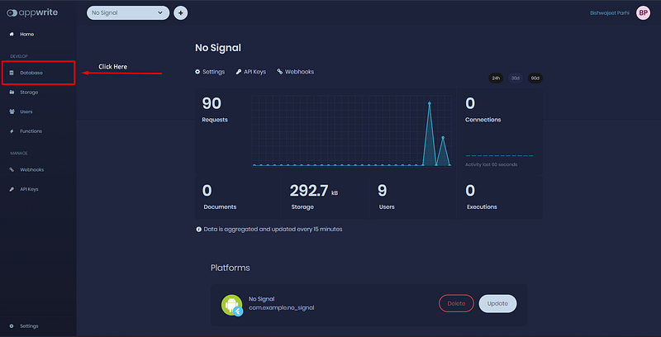Click the chain icon beside Webhooks link
The height and width of the screenshot is (337, 661).
(279, 72)
